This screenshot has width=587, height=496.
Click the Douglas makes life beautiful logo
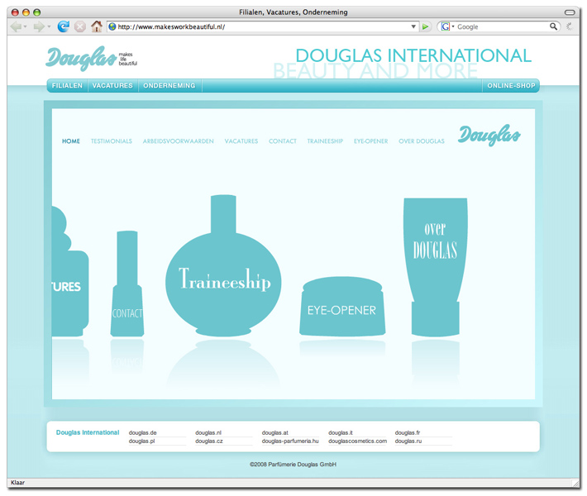(x=91, y=59)
